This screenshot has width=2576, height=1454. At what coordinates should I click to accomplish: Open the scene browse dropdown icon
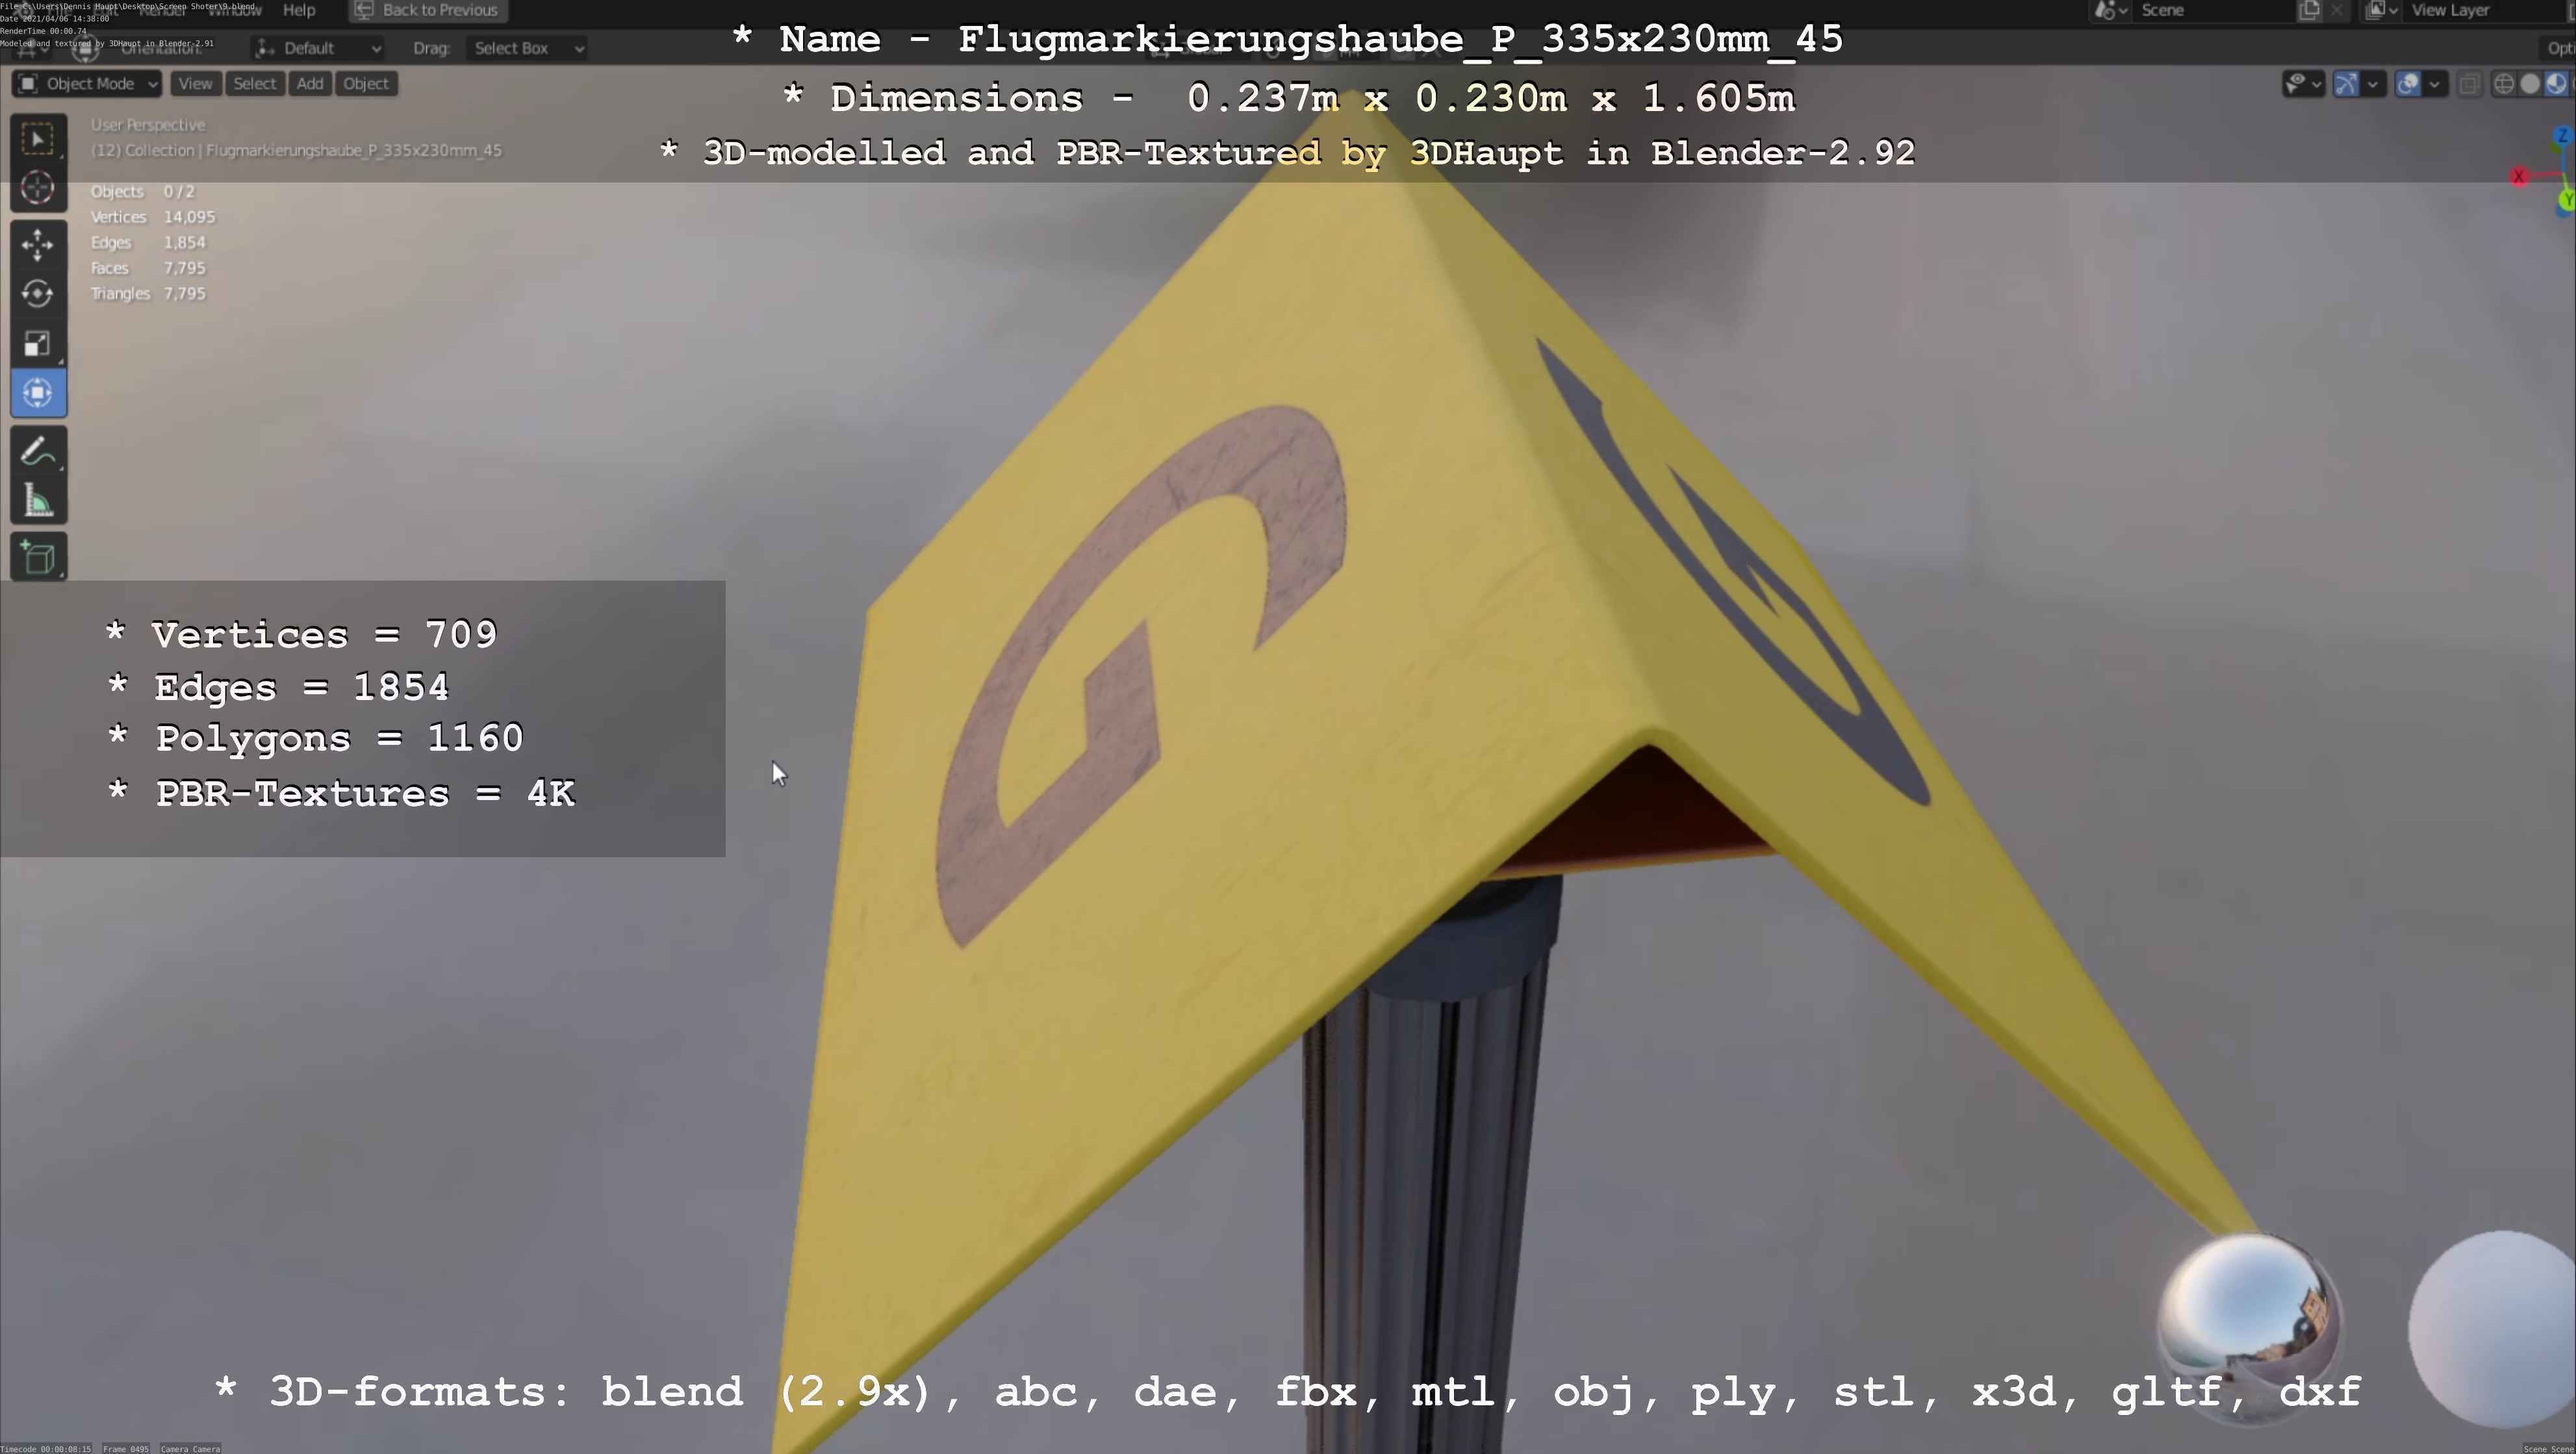(2110, 10)
